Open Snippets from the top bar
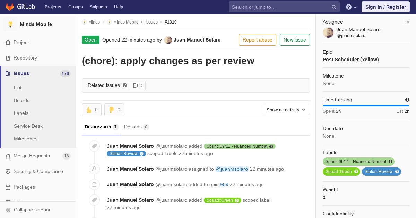416x218 pixels. tap(98, 7)
